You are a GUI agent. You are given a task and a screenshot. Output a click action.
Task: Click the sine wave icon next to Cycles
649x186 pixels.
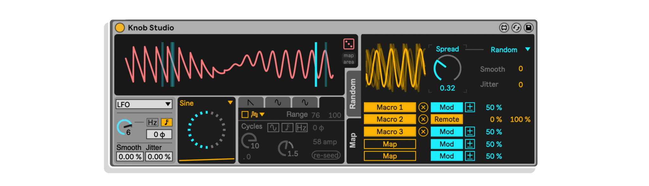273,128
